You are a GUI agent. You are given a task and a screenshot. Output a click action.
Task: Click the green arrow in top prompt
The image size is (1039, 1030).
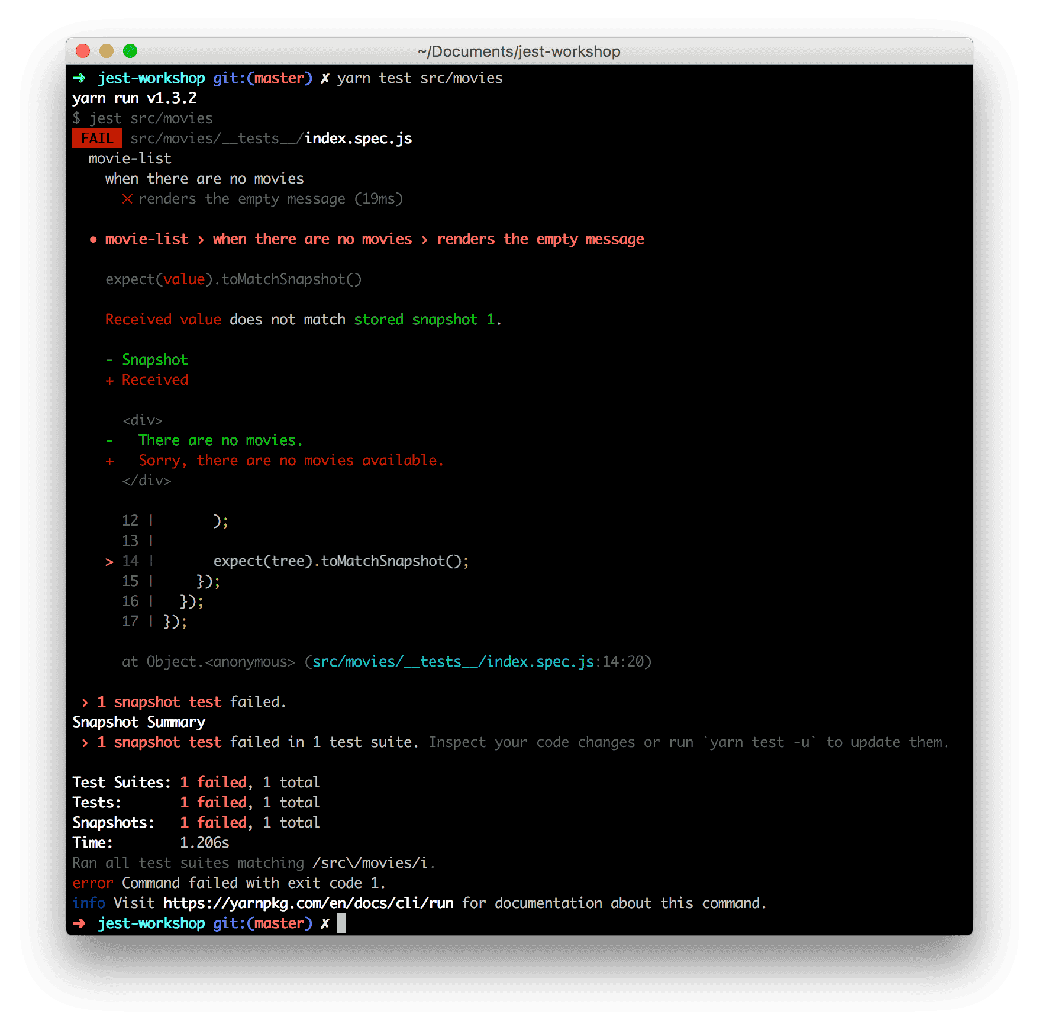click(79, 78)
